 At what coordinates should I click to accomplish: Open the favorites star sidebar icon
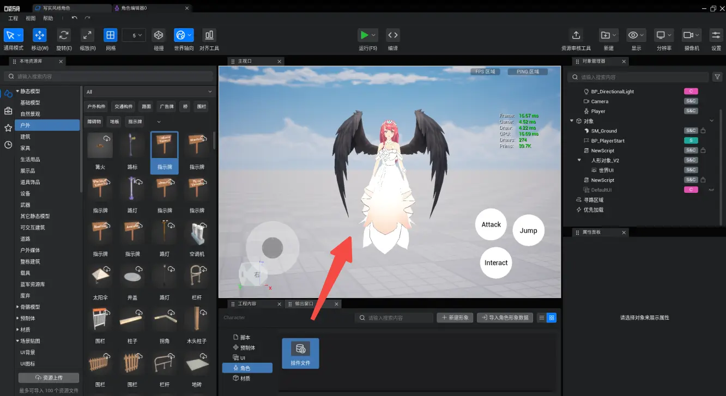click(x=8, y=128)
